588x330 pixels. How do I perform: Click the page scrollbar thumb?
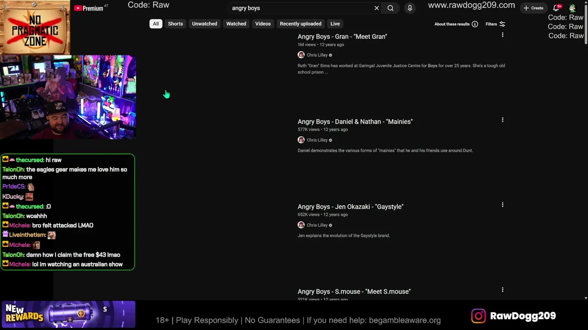586,25
